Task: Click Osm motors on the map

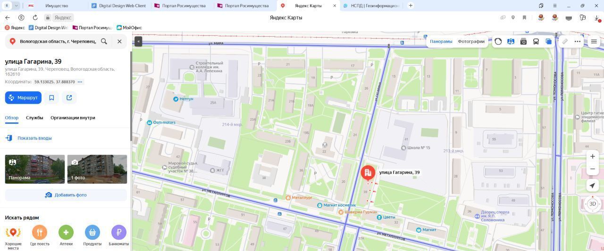Action: click(161, 122)
